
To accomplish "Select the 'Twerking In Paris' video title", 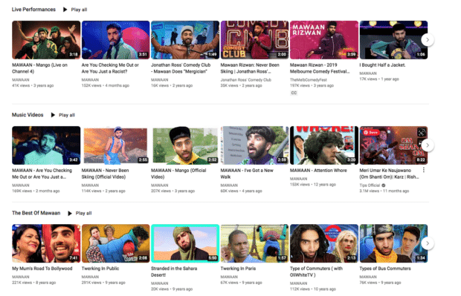I will (238, 269).
